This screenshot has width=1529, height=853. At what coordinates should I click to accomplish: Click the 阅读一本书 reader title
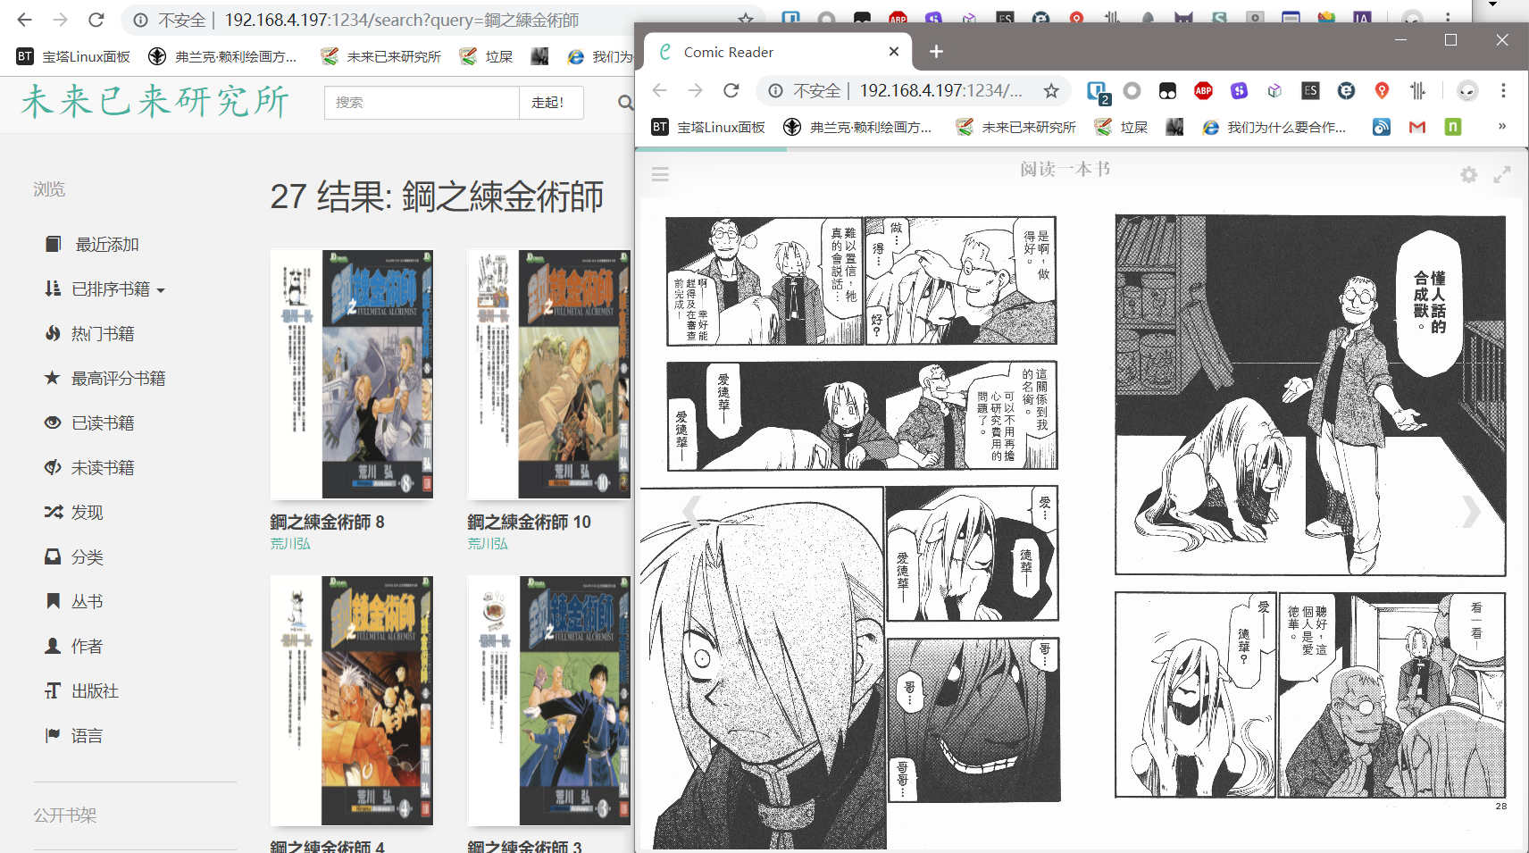(x=1065, y=169)
